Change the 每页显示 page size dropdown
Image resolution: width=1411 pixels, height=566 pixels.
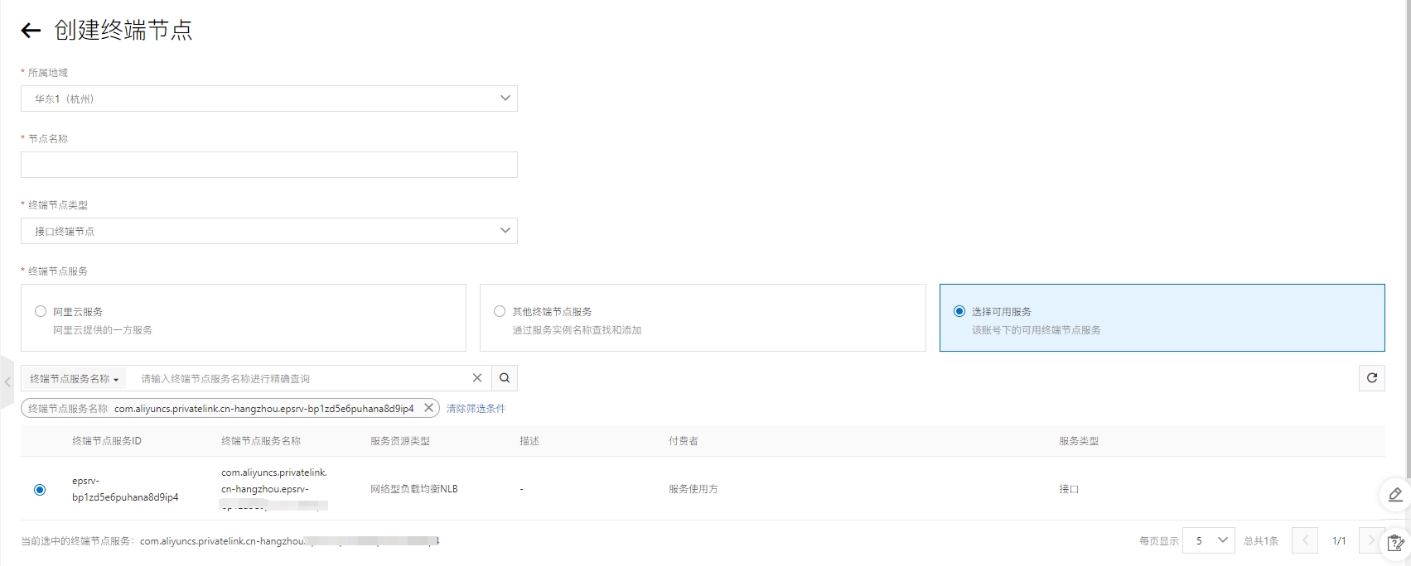click(x=1209, y=540)
